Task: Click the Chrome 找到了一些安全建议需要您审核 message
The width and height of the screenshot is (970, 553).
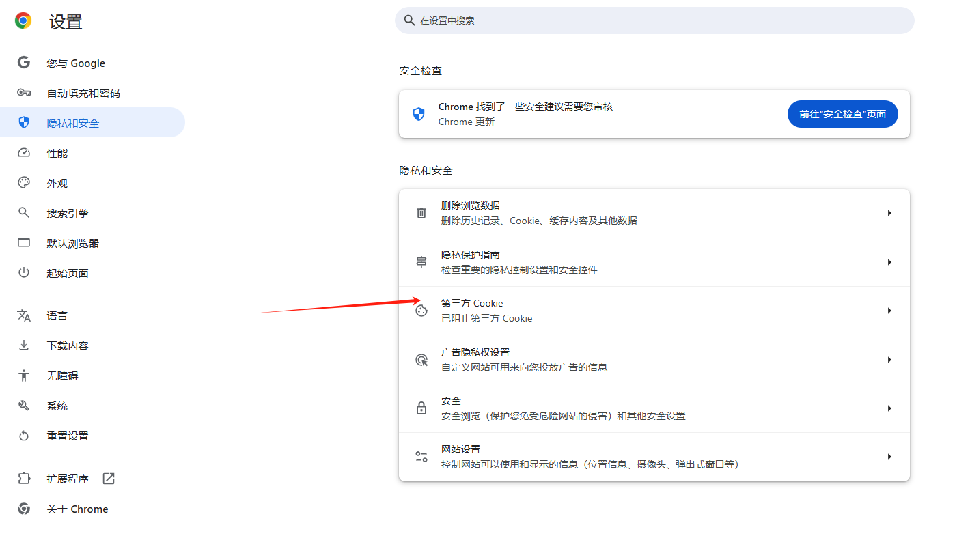Action: (525, 107)
